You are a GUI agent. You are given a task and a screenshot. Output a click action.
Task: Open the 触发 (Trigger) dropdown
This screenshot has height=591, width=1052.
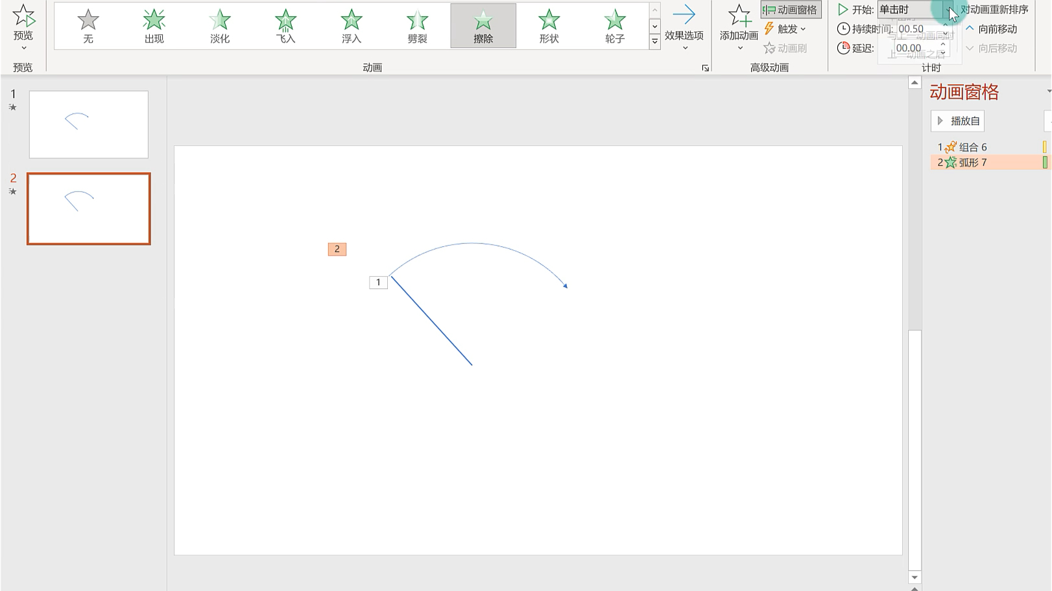787,28
